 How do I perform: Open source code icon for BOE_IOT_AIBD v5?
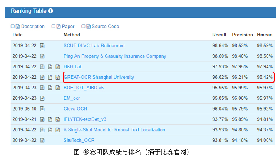pyautogui.click(x=58, y=88)
